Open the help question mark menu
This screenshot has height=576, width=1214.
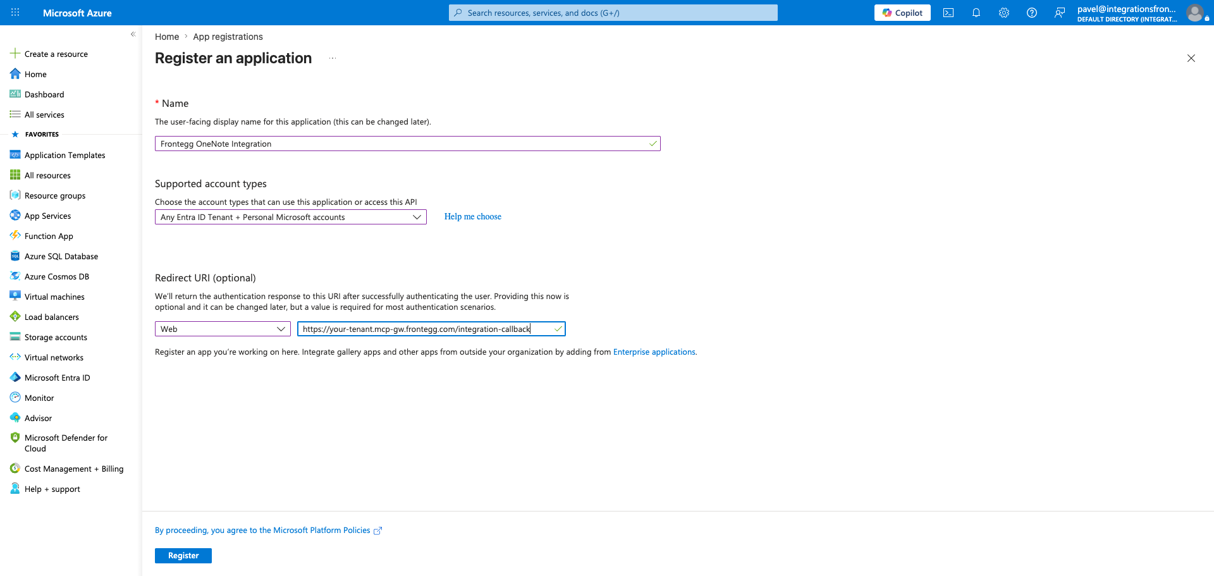click(1032, 13)
